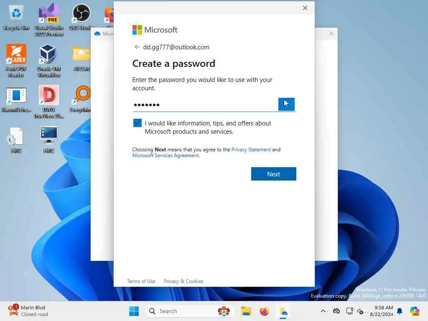The width and height of the screenshot is (428, 321).
Task: Select the active OneDrive setup taskbar icon
Action: click(283, 311)
